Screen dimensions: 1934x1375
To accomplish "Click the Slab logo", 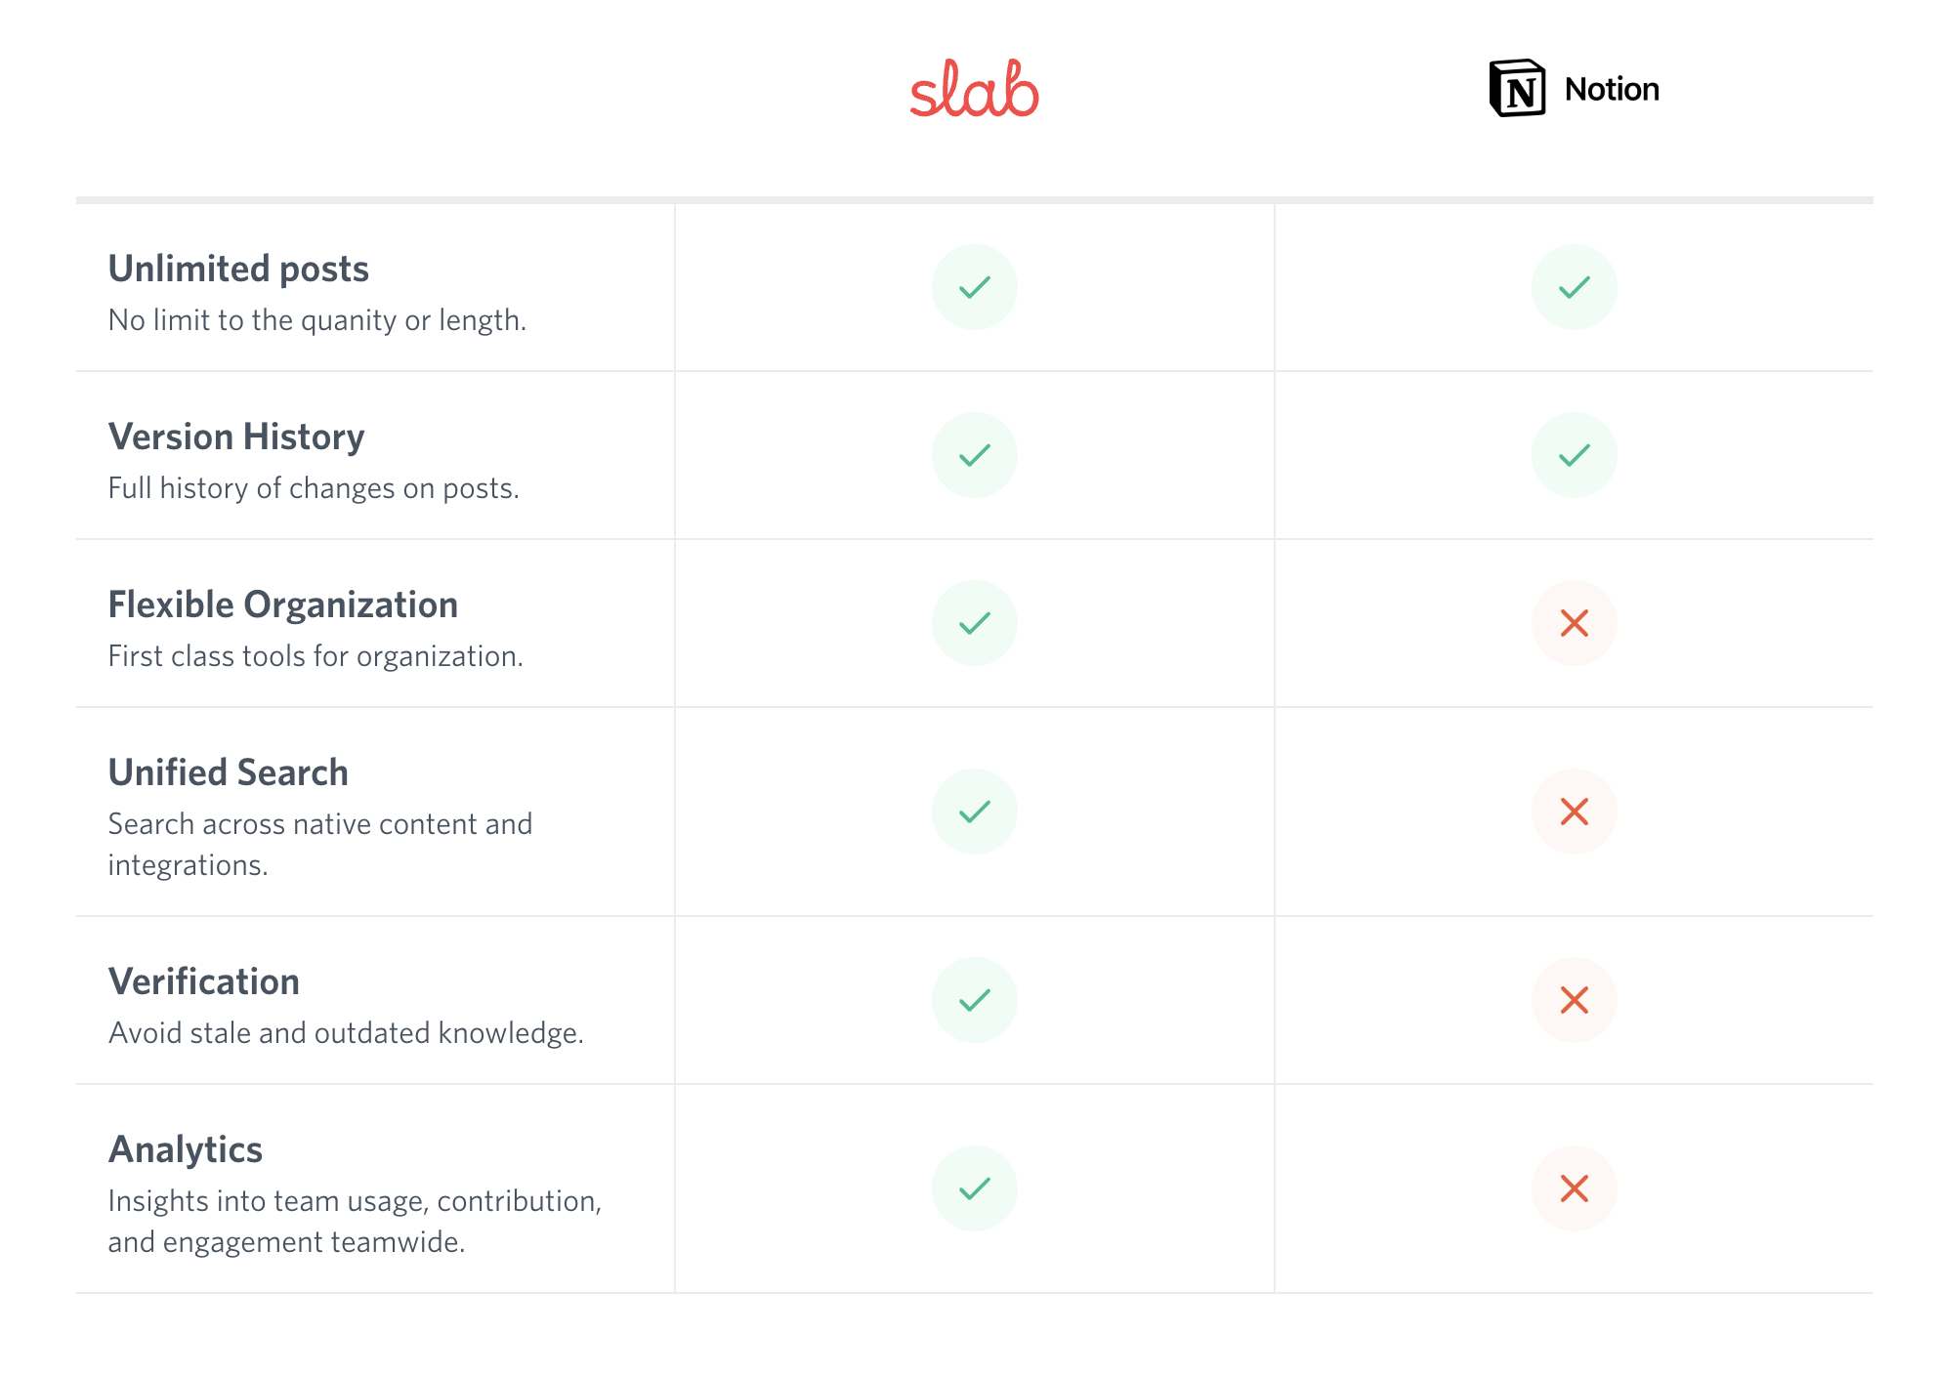I will click(974, 89).
